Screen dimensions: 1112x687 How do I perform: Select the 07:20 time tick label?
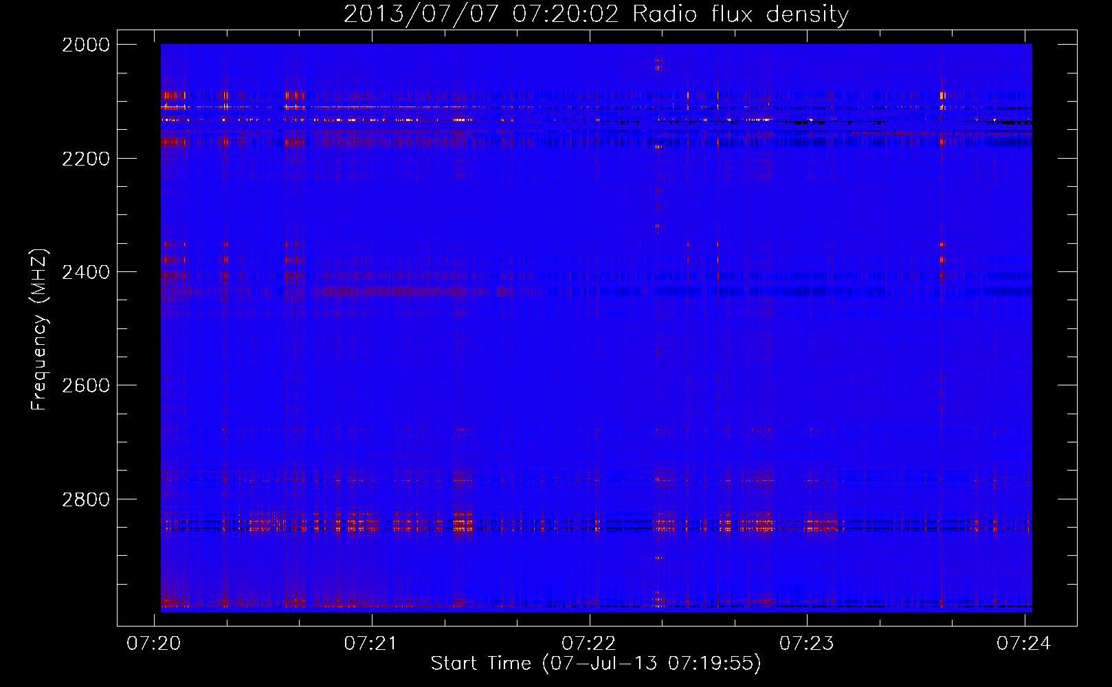pos(154,643)
